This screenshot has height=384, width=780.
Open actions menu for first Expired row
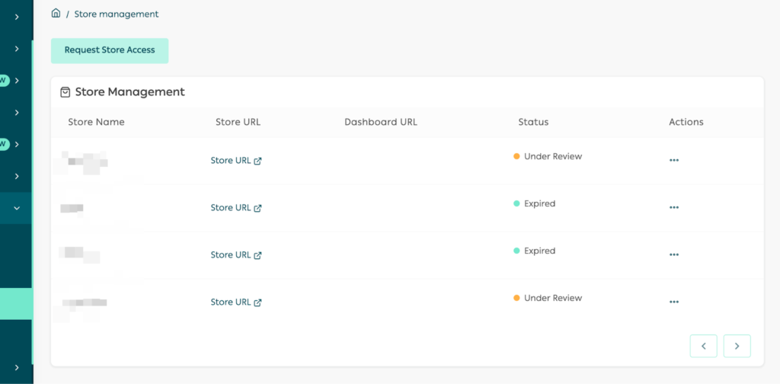click(x=674, y=207)
